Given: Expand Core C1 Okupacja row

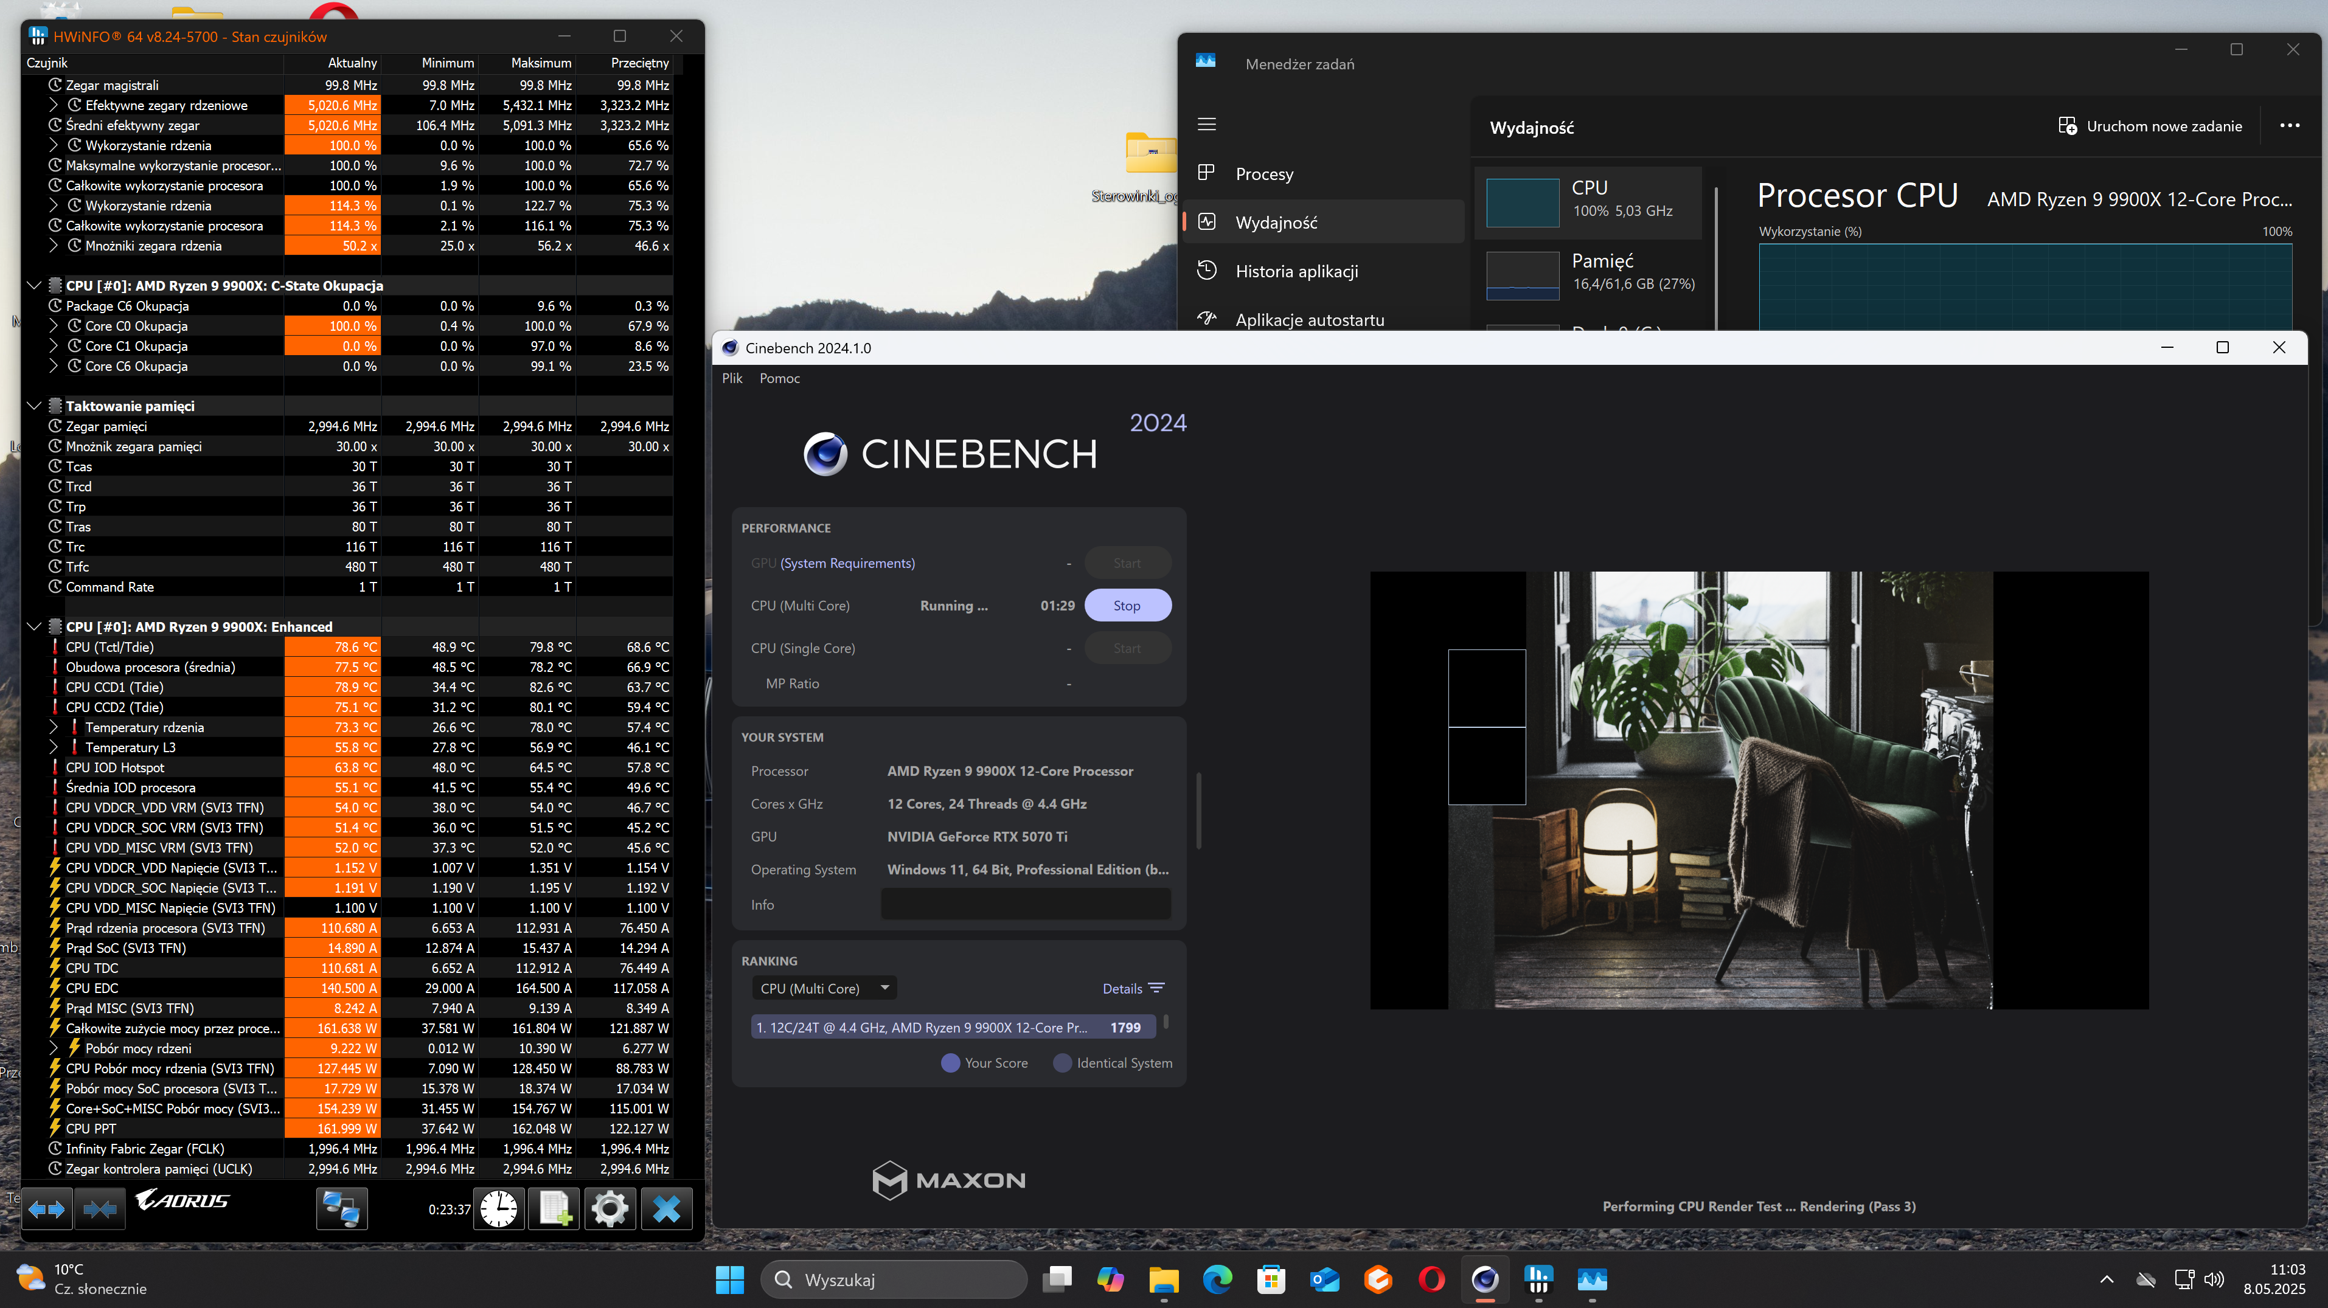Looking at the screenshot, I should [x=54, y=346].
